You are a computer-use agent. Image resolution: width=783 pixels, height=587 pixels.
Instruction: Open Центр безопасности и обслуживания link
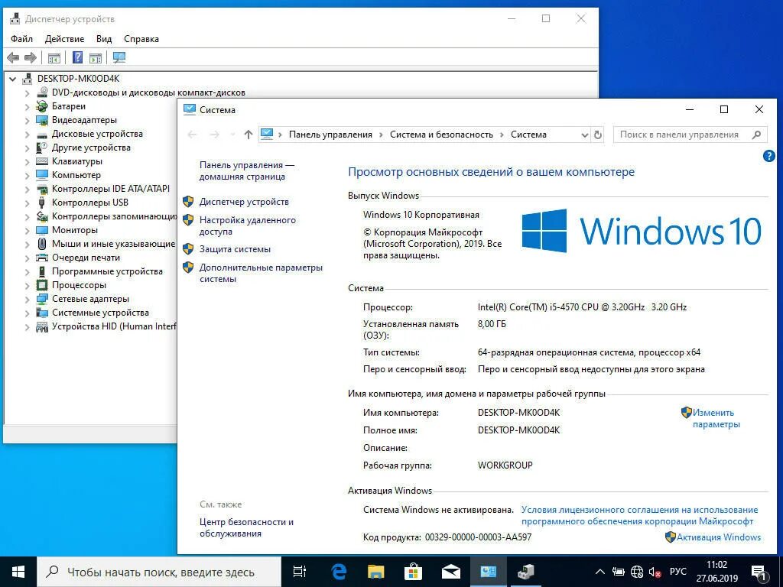click(x=247, y=527)
